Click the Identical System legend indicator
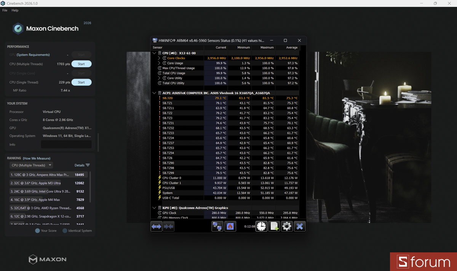This screenshot has width=457, height=271. [x=65, y=231]
